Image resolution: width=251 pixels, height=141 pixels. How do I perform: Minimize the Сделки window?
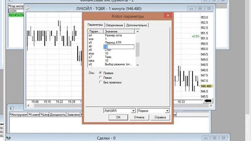pyautogui.click(x=206, y=138)
